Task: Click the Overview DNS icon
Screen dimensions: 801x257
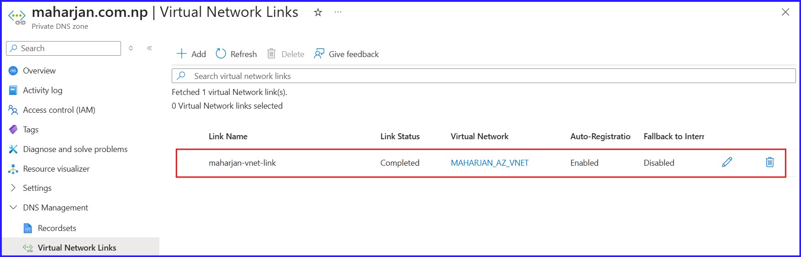Action: 13,71
